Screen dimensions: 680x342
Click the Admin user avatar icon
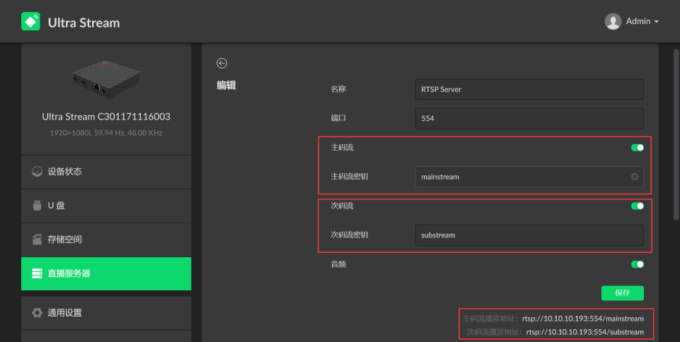[x=613, y=21]
